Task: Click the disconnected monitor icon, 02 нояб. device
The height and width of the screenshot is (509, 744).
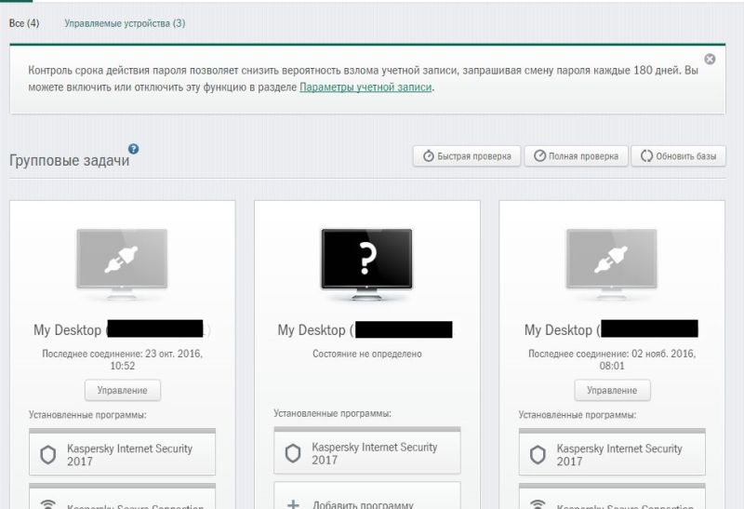Action: click(x=612, y=264)
